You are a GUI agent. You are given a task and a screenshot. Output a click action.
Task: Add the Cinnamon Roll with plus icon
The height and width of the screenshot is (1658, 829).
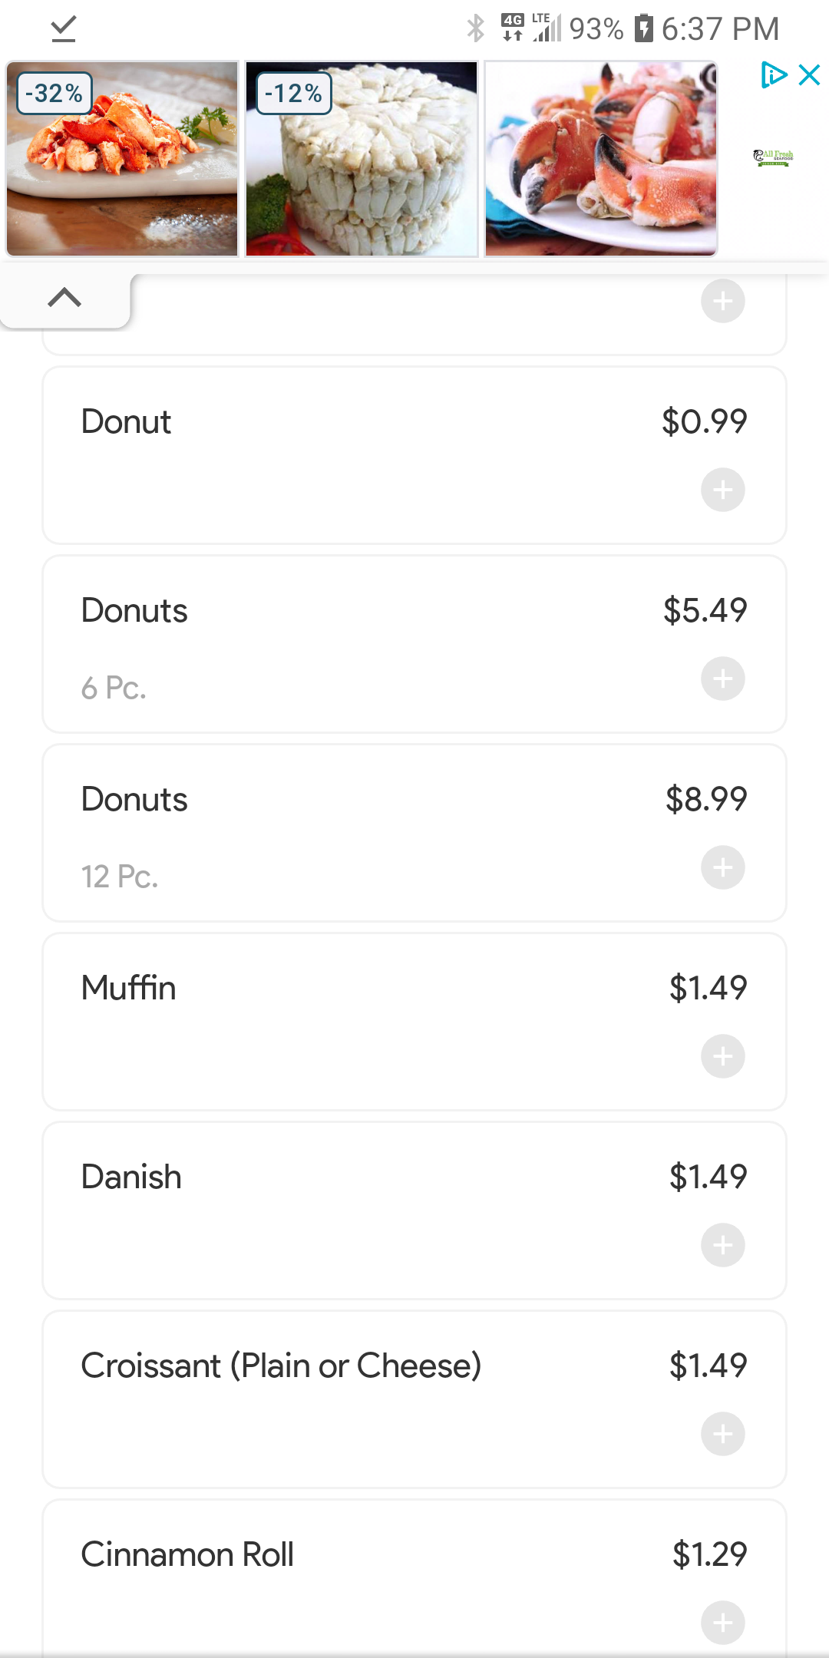[x=722, y=1622]
